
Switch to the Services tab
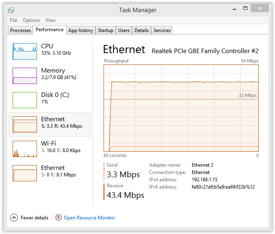point(162,30)
